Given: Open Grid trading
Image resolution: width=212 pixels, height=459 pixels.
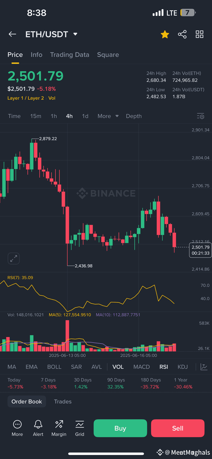Looking at the screenshot, I should coord(80,428).
